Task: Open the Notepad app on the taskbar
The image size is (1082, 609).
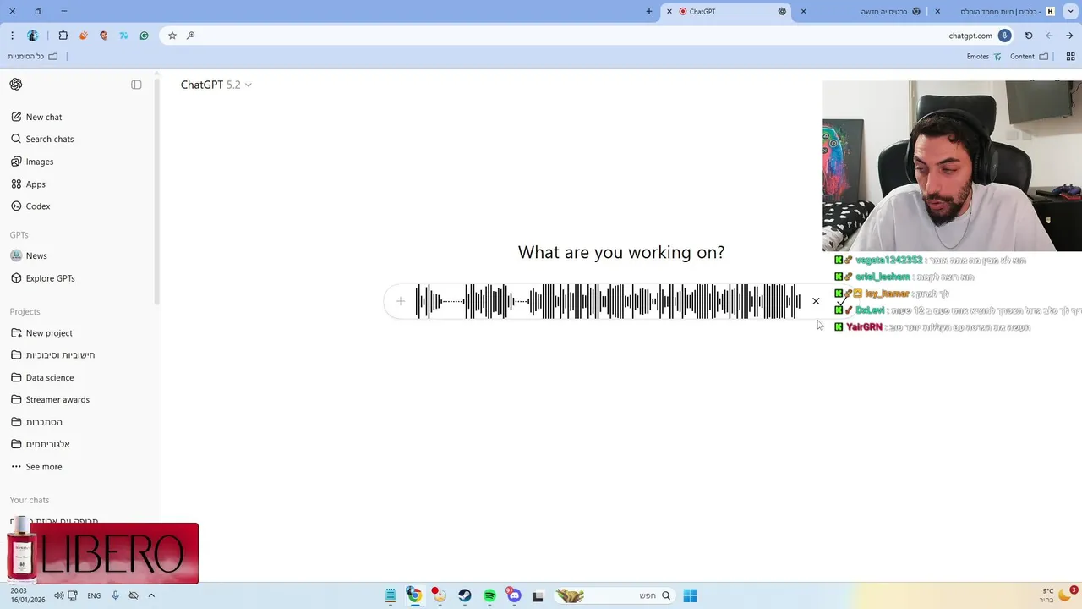Action: tap(391, 595)
